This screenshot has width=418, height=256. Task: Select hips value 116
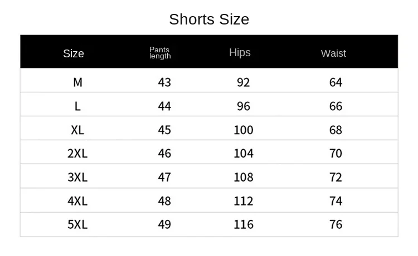(x=244, y=225)
